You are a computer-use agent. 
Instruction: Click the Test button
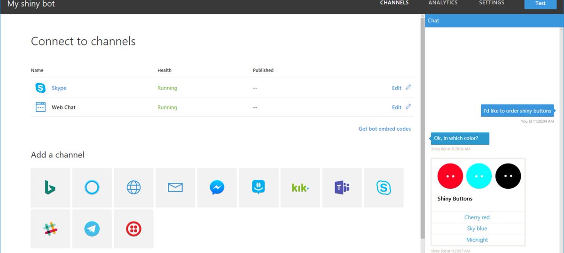540,4
